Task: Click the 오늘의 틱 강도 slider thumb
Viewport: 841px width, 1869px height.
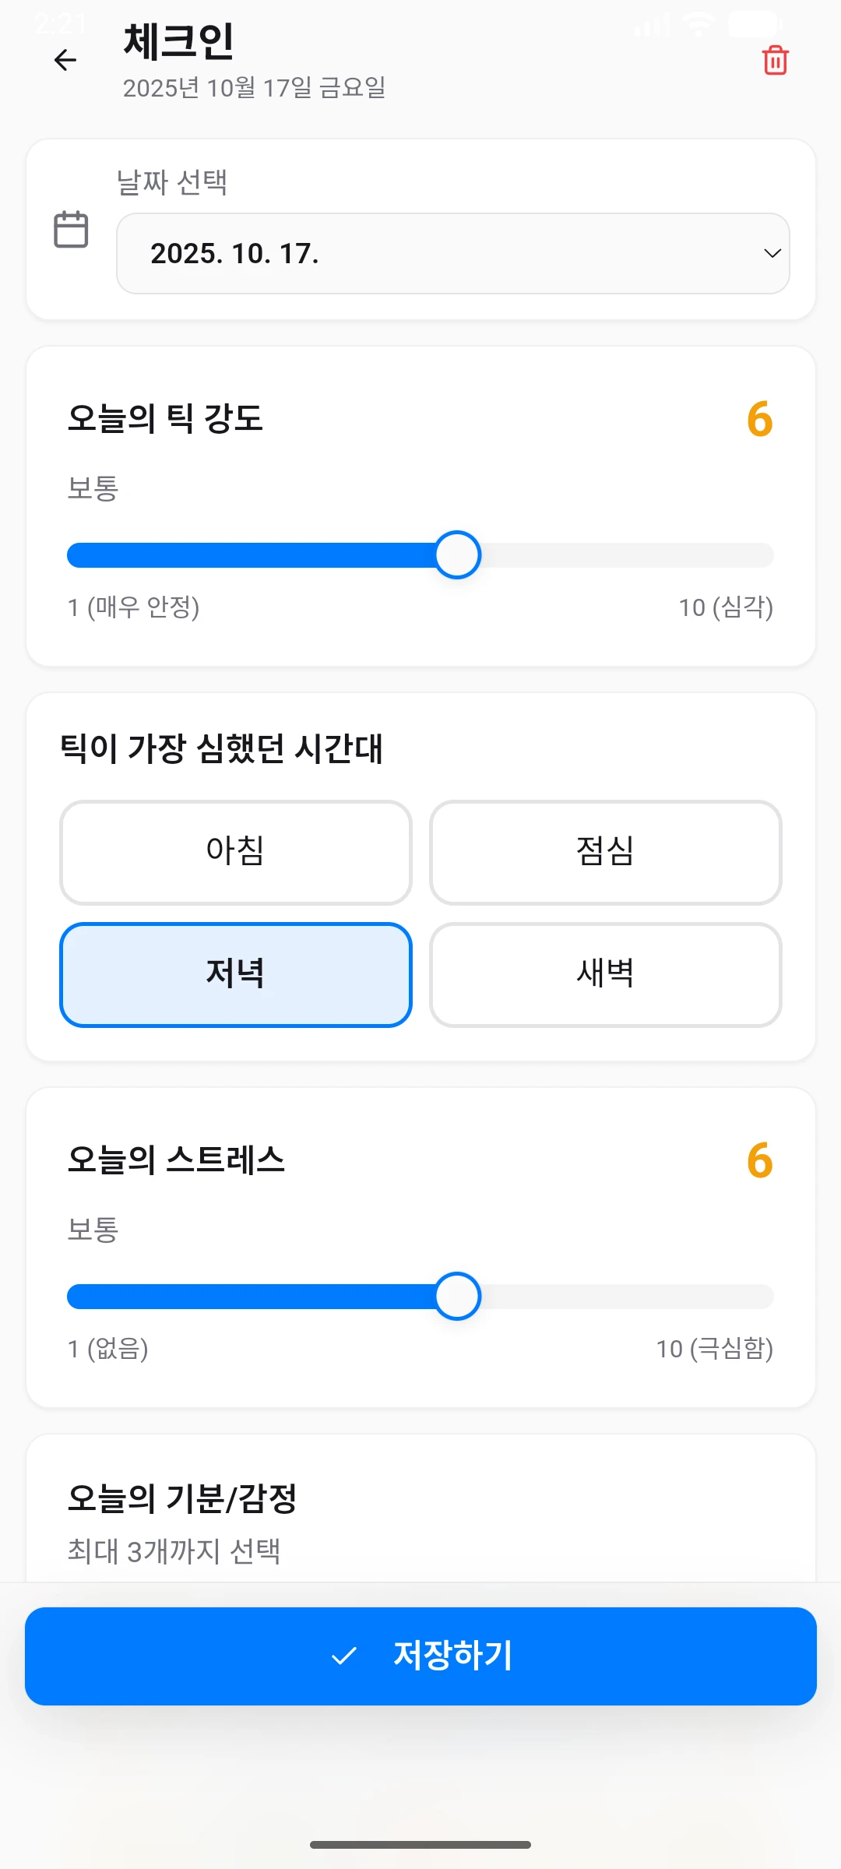Action: click(458, 555)
